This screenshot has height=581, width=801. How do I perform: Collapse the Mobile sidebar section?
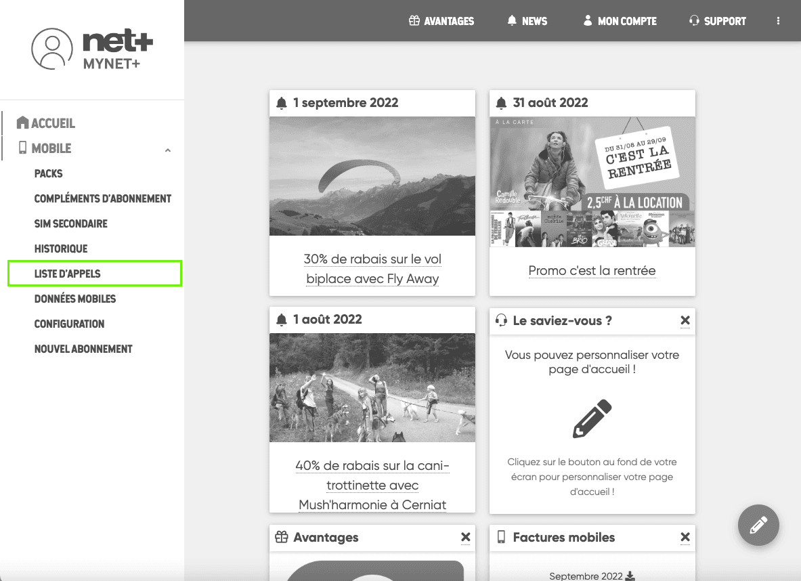click(168, 150)
